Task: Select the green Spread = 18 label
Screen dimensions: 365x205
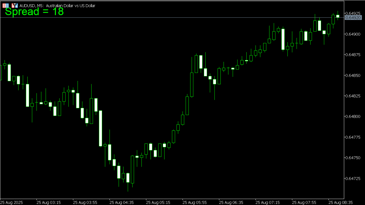Action: 34,12
